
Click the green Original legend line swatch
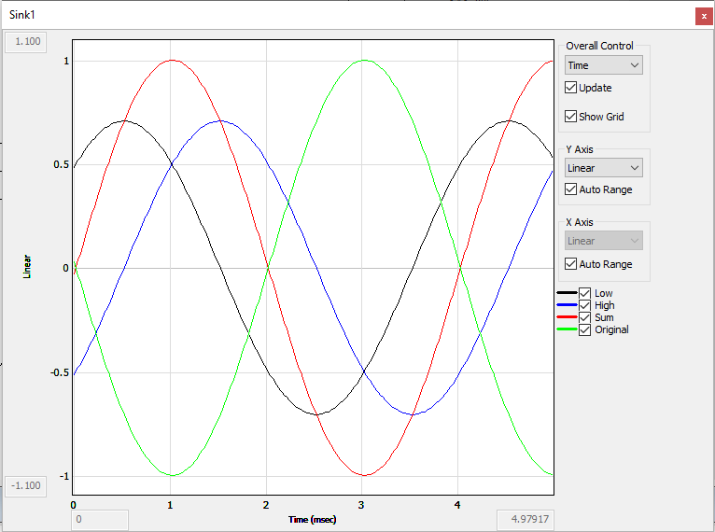click(x=567, y=329)
